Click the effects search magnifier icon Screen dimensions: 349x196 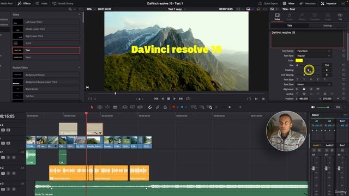click(x=70, y=9)
